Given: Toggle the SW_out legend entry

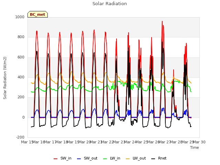Looking at the screenshot, I should tap(87, 158).
